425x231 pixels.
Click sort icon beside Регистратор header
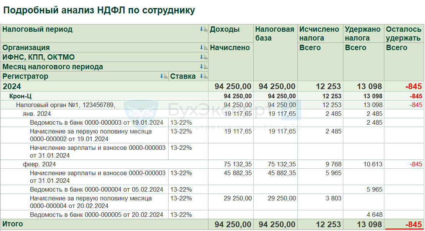click(164, 76)
